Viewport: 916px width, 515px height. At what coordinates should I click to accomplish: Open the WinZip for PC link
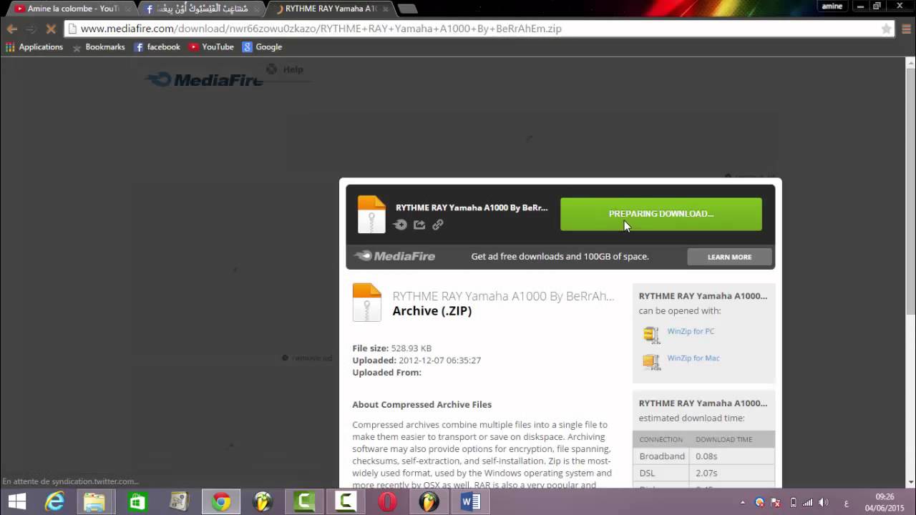tap(691, 331)
